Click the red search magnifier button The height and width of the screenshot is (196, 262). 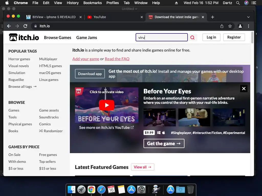coord(192,37)
